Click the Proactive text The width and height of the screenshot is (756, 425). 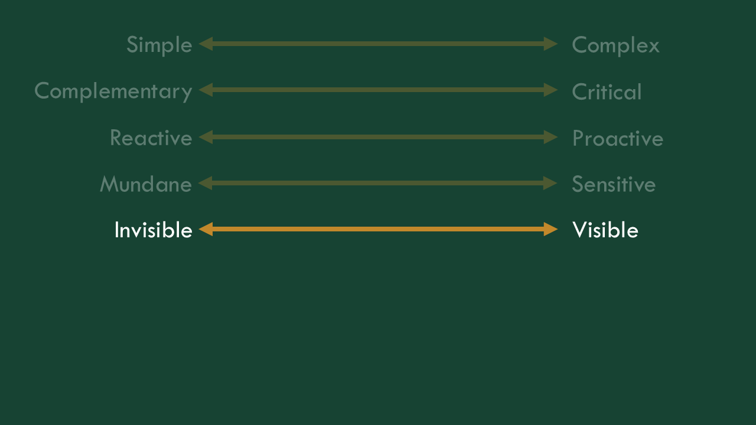tap(618, 139)
